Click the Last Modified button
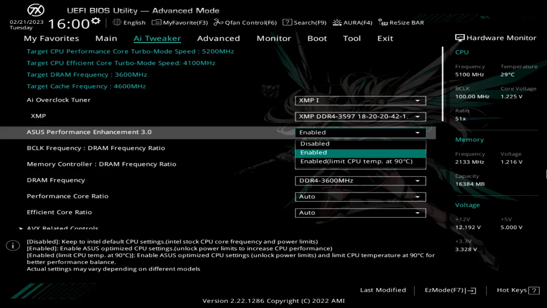The height and width of the screenshot is (308, 547). (x=383, y=290)
